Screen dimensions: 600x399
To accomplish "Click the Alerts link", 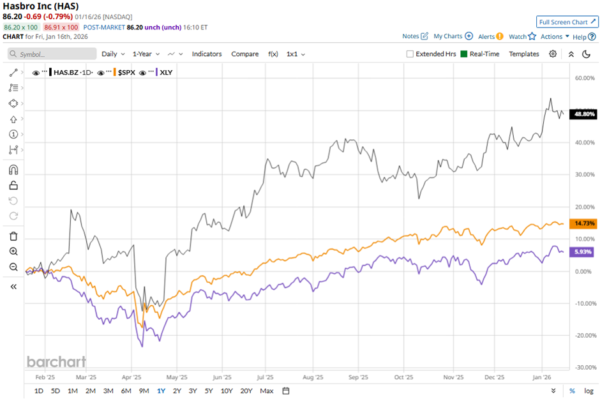I will tap(491, 36).
